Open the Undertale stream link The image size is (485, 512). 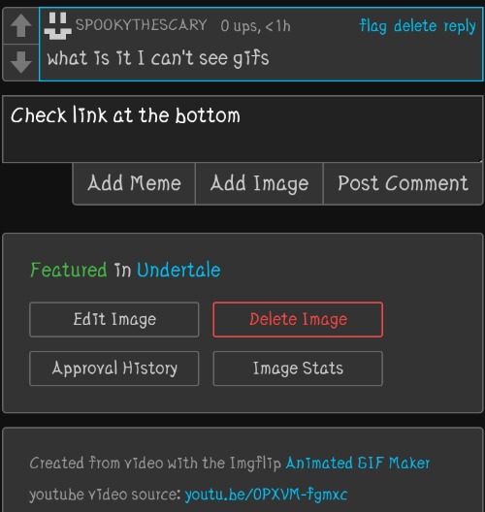[x=178, y=270]
